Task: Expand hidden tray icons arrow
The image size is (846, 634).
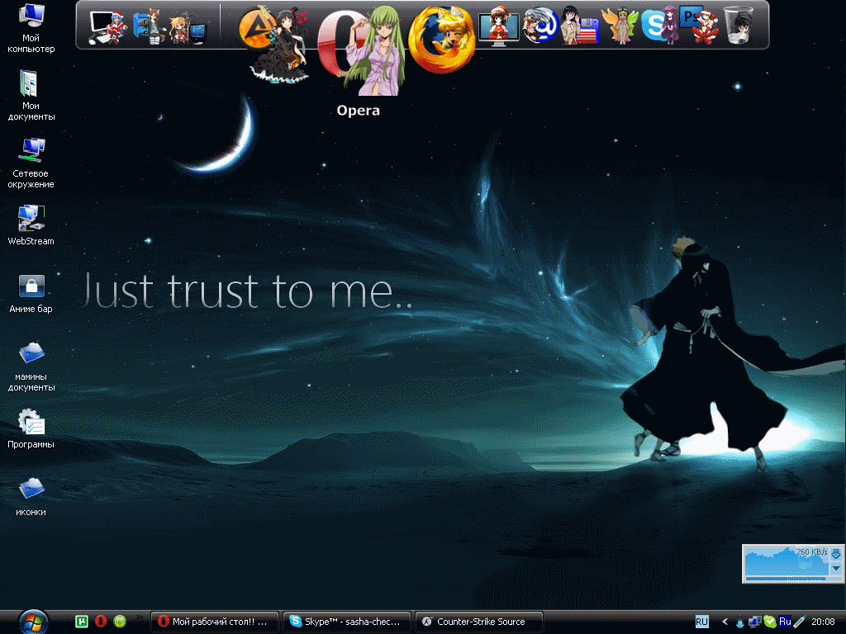Action: pyautogui.click(x=725, y=622)
